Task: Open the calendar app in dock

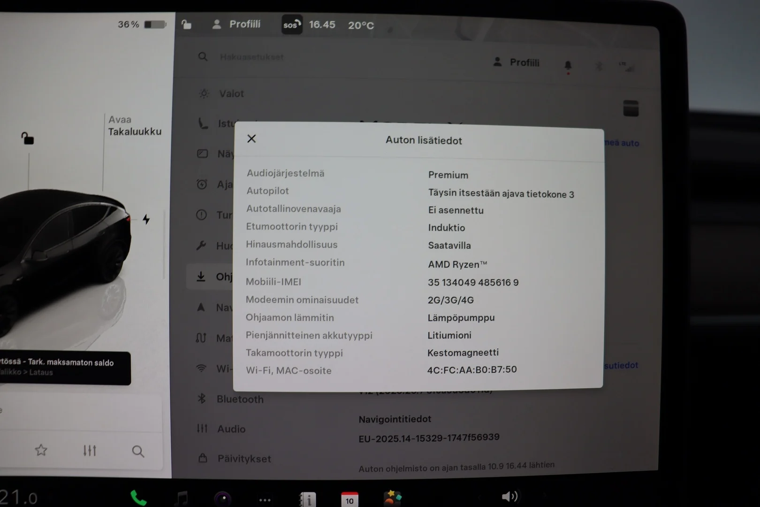Action: click(350, 499)
